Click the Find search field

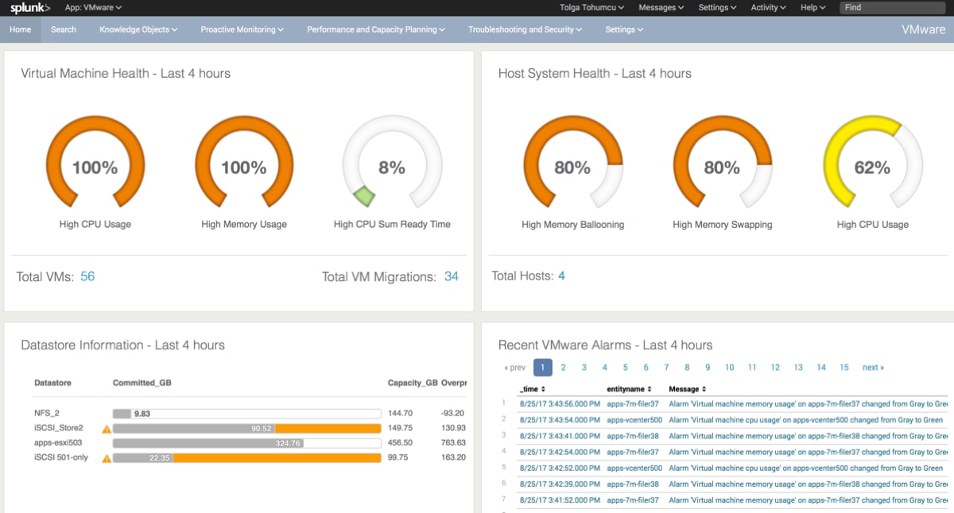(894, 7)
